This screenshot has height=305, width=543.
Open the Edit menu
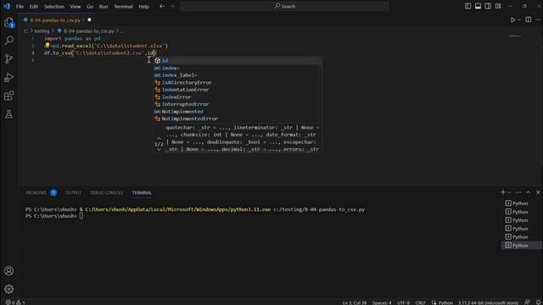[x=34, y=7]
